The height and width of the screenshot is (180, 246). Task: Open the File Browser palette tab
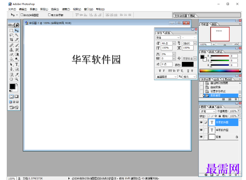181,16
